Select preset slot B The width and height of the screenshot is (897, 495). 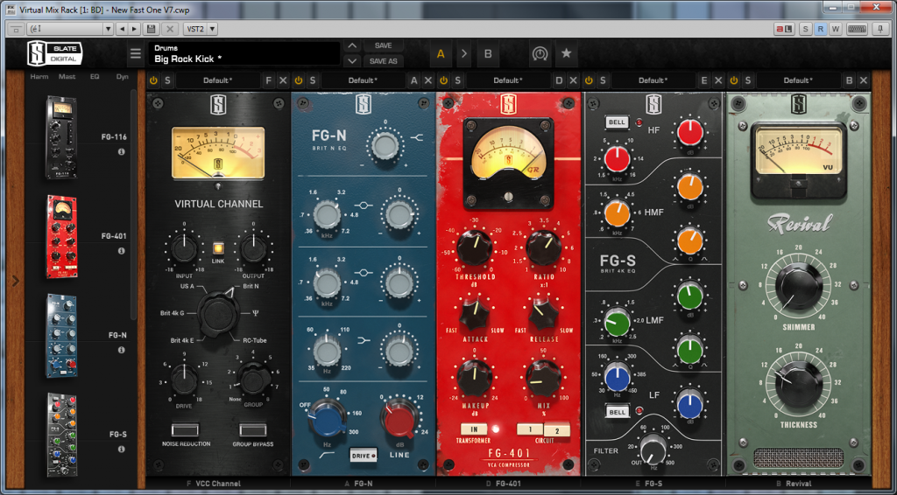[x=488, y=53]
